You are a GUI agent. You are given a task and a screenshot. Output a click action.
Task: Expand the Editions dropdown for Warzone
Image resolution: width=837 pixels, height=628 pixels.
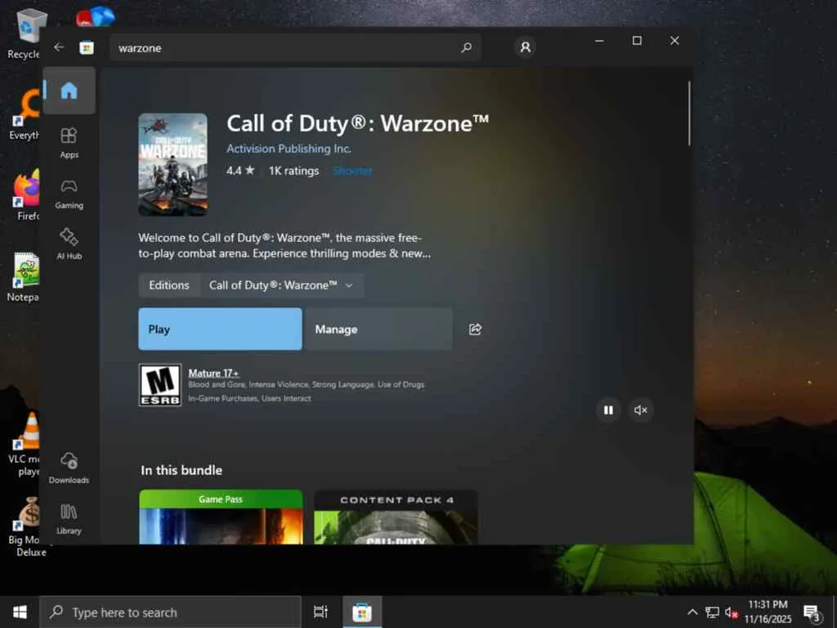[281, 285]
